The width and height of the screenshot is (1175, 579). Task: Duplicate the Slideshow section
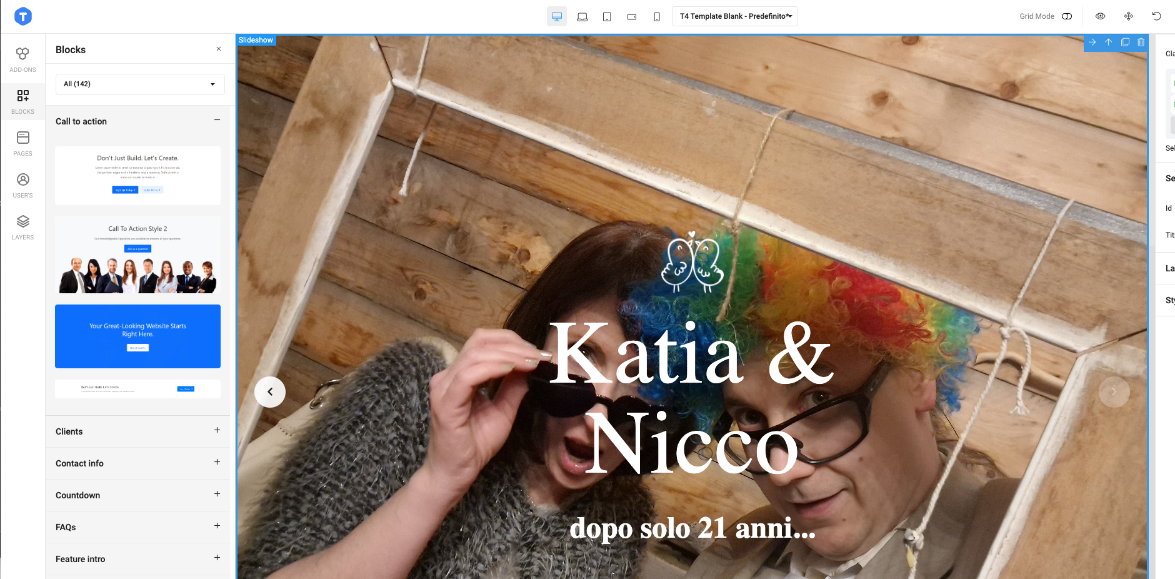[1125, 43]
